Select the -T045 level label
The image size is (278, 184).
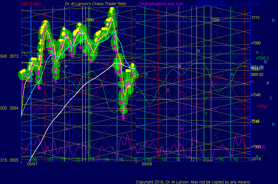(x=255, y=121)
